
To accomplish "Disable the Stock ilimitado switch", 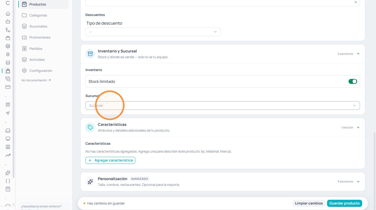I will (x=353, y=82).
